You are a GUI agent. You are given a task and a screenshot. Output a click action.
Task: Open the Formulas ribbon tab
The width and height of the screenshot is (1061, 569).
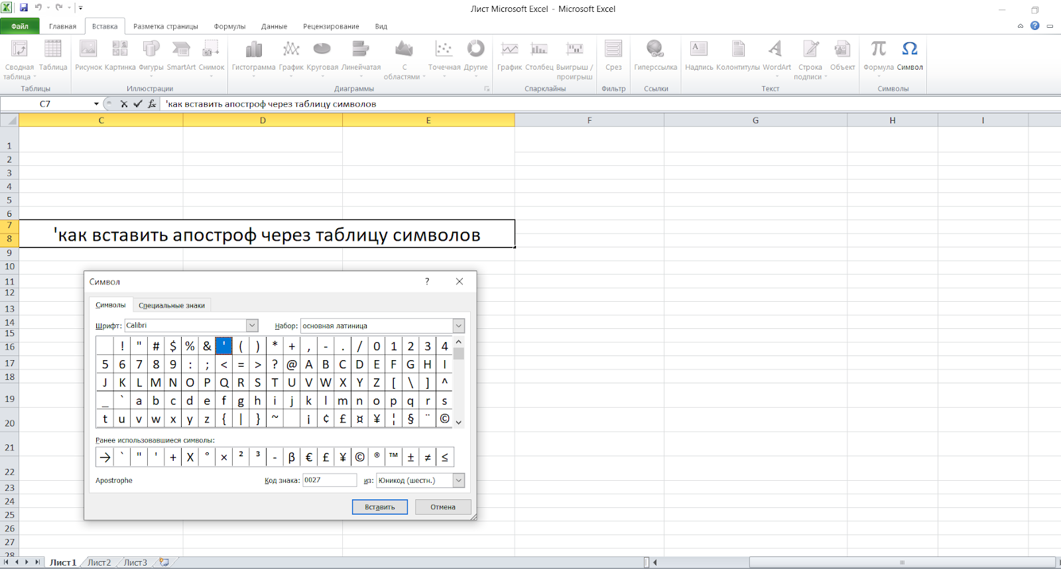click(229, 27)
